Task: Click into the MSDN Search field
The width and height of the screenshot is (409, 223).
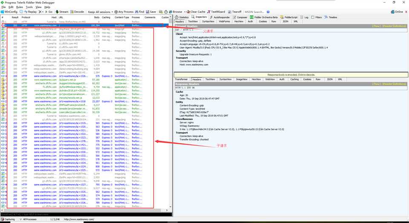Action: [x=255, y=12]
